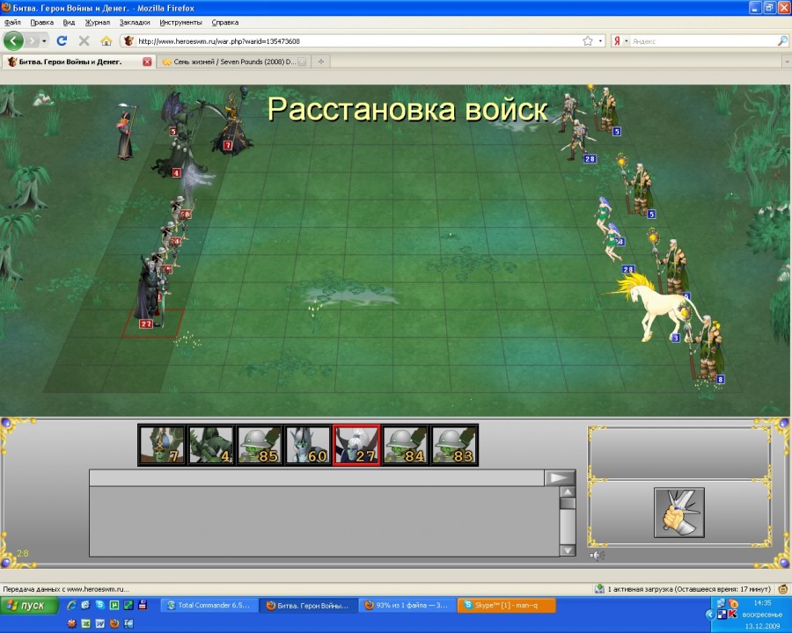Switch to the Skype taskbar button
792x633 pixels.
click(507, 605)
